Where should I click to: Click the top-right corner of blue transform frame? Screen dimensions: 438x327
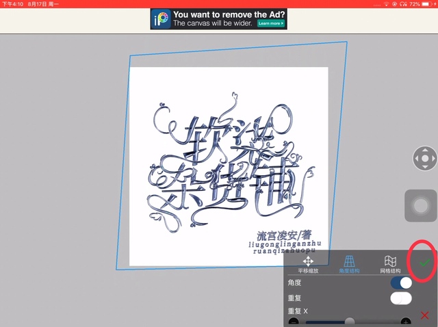click(346, 42)
